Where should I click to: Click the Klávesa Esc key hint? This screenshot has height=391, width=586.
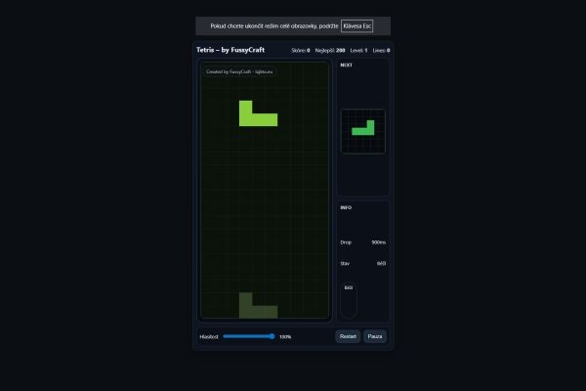356,26
